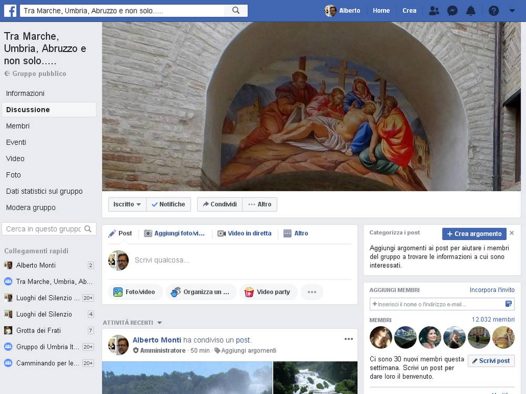The height and width of the screenshot is (394, 526).
Task: Click the Video party button
Action: click(268, 292)
